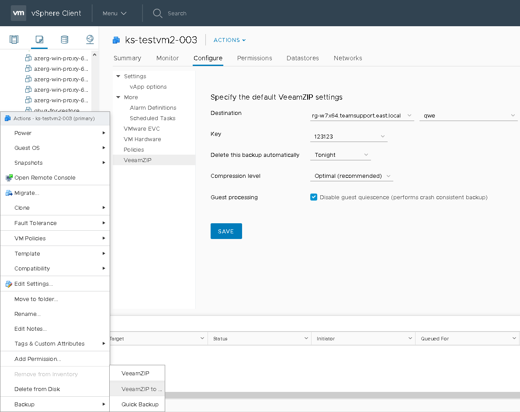
Task: Open the Initiator column filter dropdown
Action: (410, 338)
